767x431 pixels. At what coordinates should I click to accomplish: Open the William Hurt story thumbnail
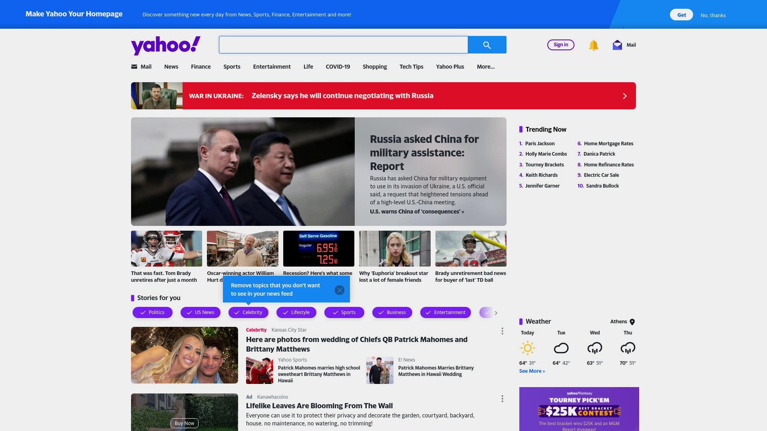242,249
